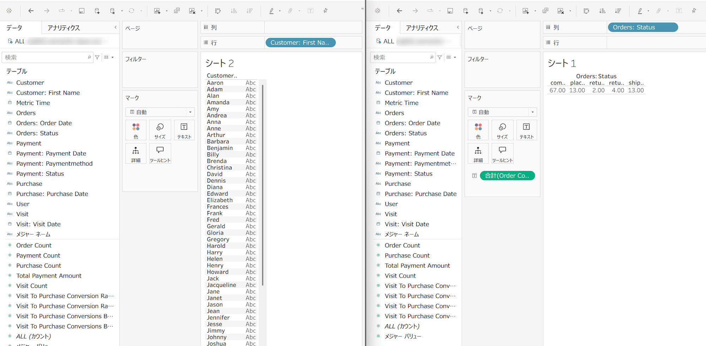This screenshot has height=346, width=706.
Task: Sort descending using right window toolbar icon
Action: tap(618, 11)
